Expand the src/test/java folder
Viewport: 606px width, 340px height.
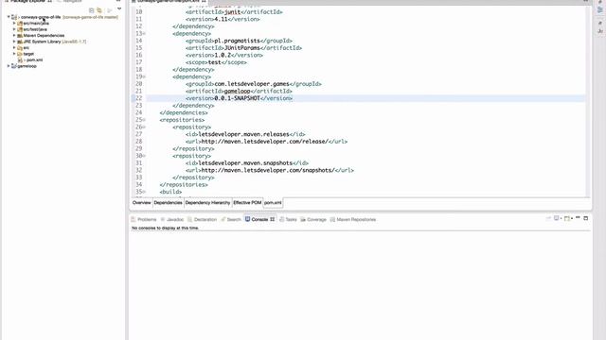point(14,29)
